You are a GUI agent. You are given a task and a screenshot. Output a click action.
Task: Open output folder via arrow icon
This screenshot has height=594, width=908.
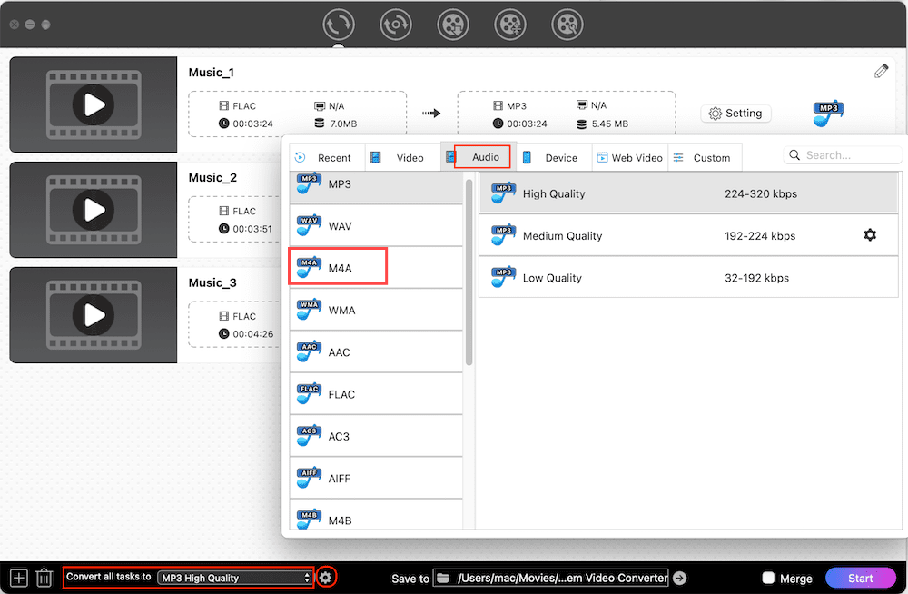680,578
